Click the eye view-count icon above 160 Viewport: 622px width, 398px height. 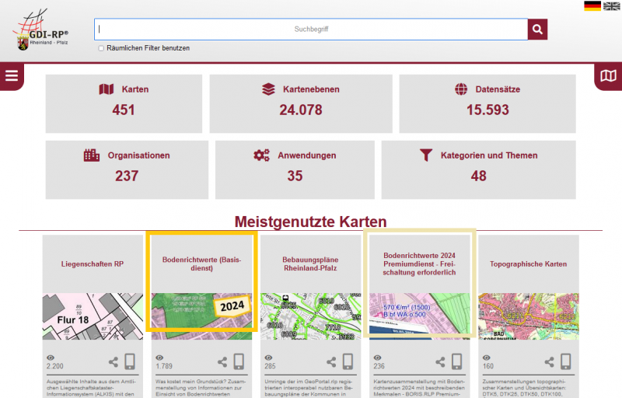(487, 358)
